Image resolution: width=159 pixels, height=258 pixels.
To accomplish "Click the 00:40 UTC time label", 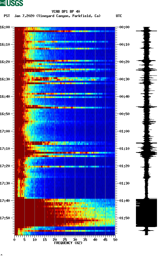I will (x=124, y=97).
